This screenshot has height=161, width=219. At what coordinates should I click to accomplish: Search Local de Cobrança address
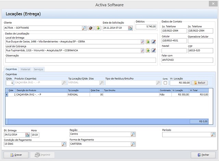click(143, 50)
